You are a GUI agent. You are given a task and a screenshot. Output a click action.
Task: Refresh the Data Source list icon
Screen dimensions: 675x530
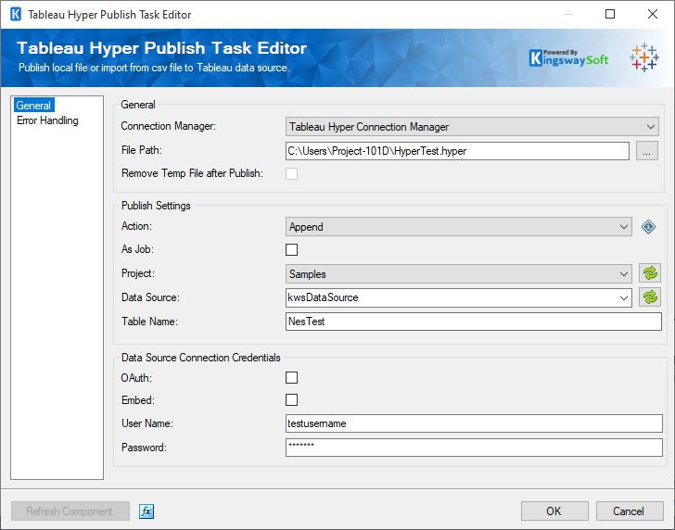click(650, 297)
